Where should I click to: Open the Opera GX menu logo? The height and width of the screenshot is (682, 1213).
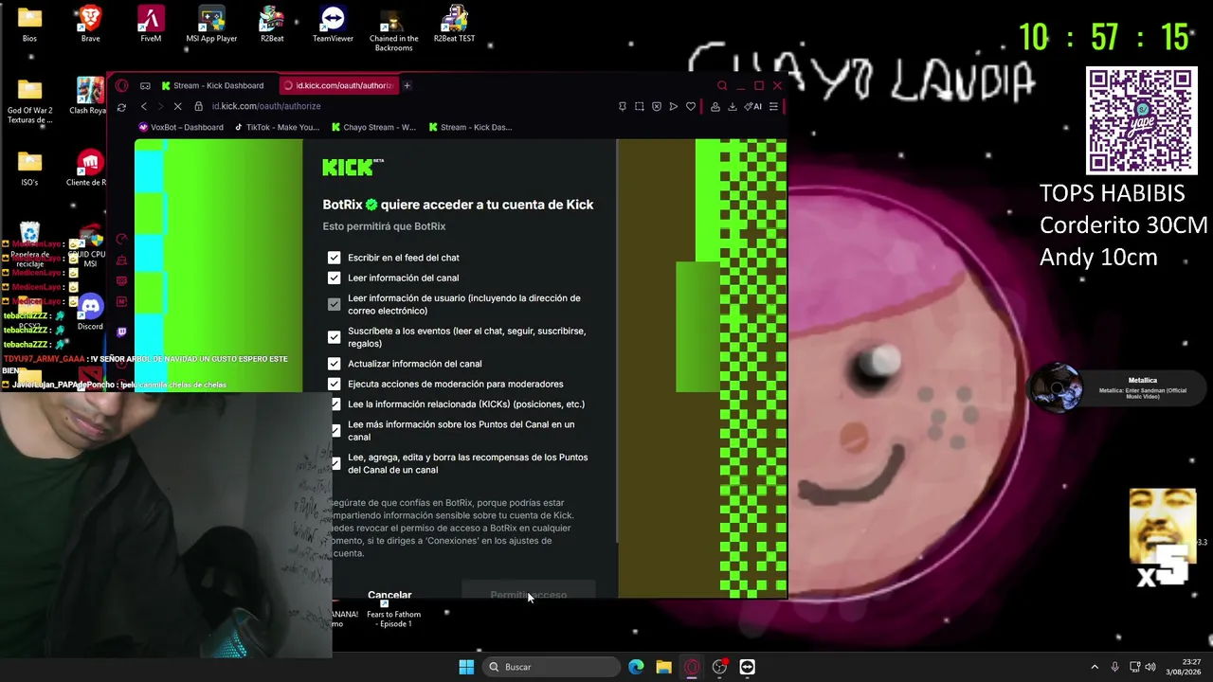pyautogui.click(x=121, y=85)
